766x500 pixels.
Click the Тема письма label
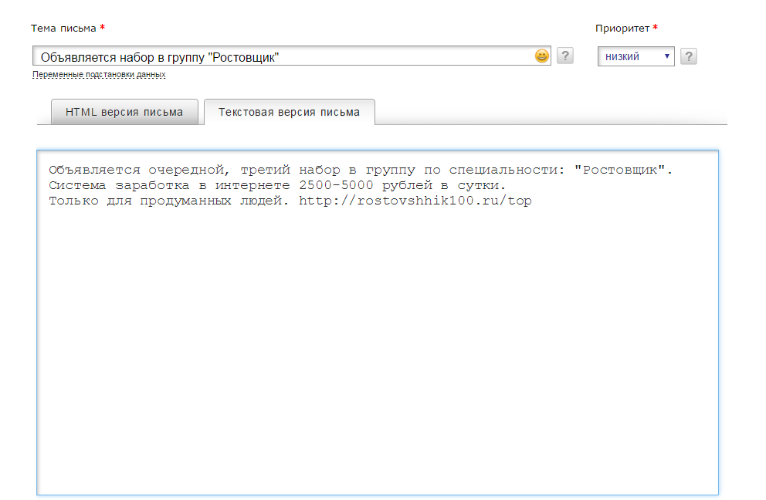tap(63, 29)
